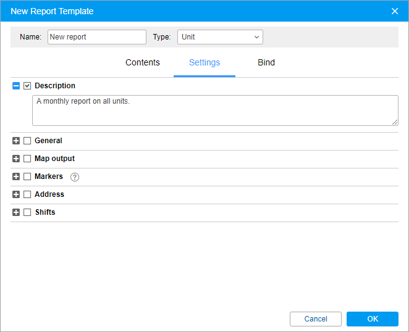Expand the General section plus icon

click(16, 141)
